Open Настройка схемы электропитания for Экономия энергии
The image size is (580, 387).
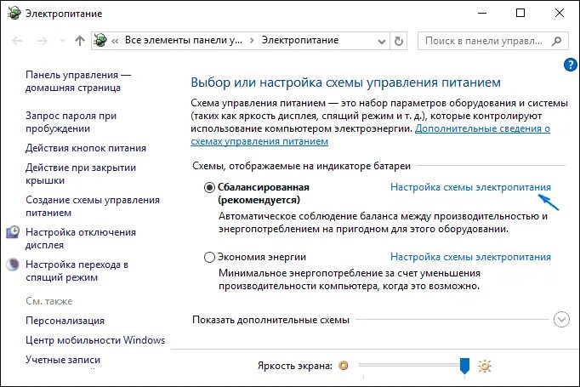click(470, 257)
